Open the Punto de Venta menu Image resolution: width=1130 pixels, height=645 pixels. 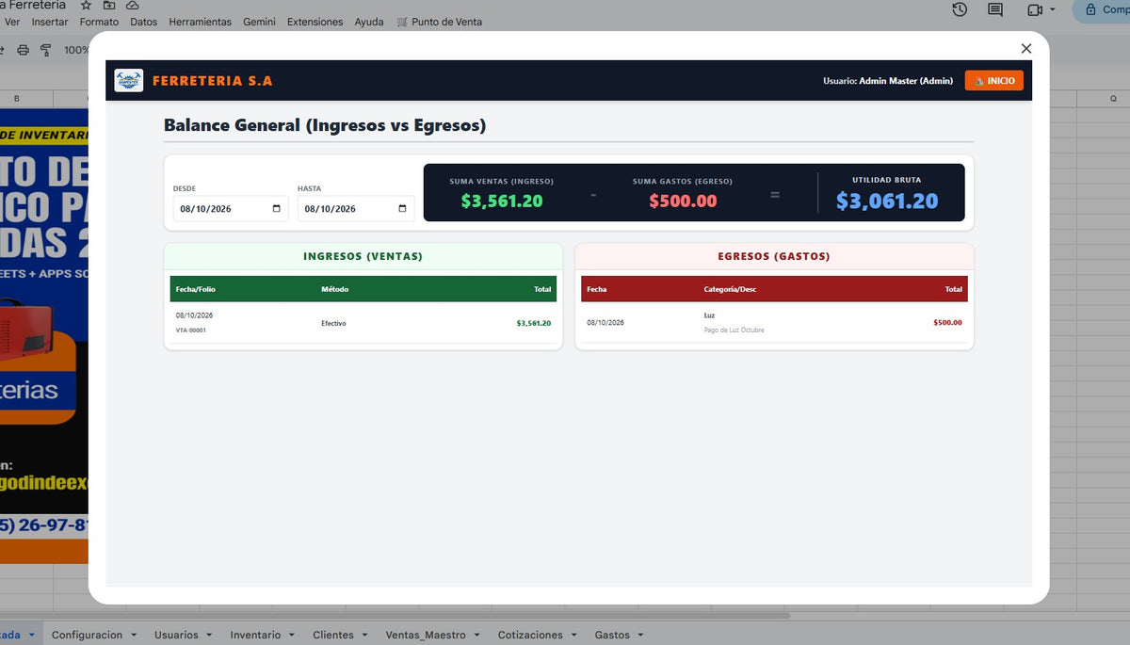point(440,22)
